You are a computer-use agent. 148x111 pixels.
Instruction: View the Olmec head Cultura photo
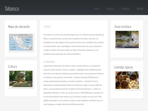21,79
